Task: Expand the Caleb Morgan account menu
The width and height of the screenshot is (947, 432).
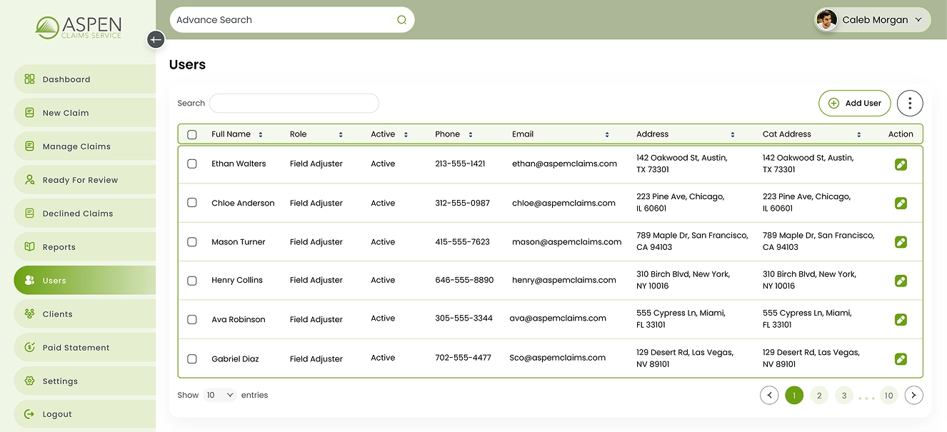Action: 918,20
